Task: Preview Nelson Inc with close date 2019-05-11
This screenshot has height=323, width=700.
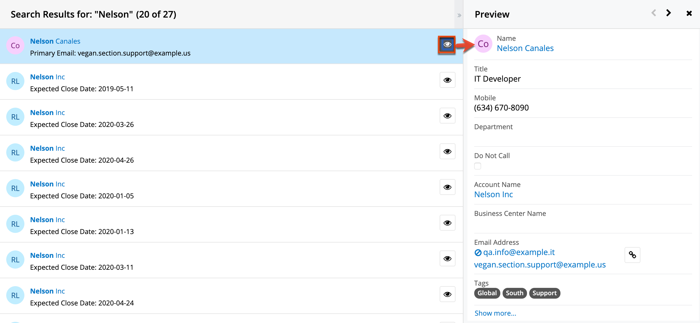Action: 447,80
